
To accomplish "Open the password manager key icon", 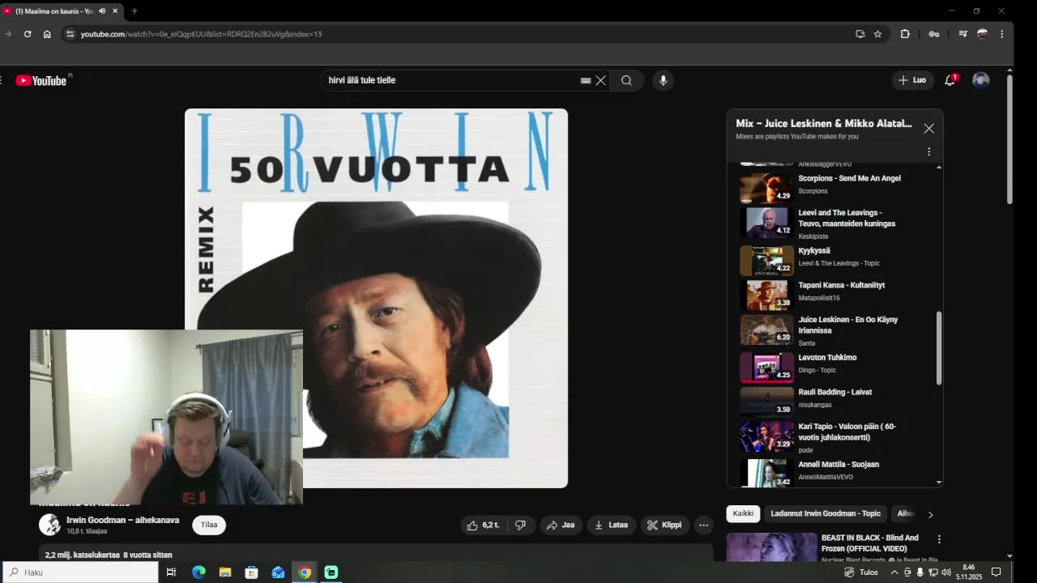I will (x=934, y=34).
